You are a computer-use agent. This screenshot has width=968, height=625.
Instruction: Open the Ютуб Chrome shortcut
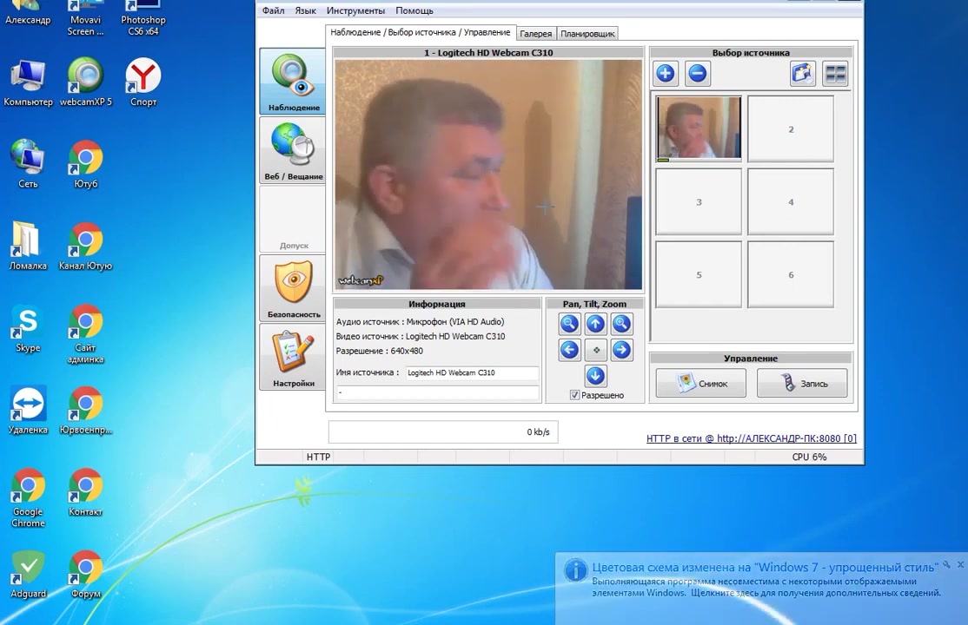[x=86, y=164]
